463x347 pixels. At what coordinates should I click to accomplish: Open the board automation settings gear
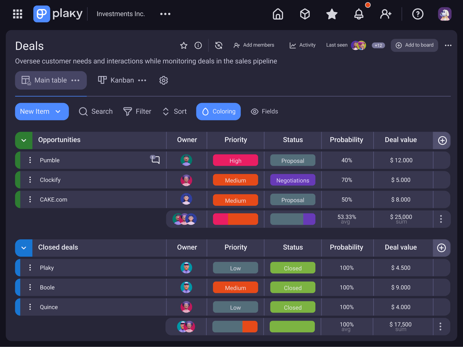163,80
